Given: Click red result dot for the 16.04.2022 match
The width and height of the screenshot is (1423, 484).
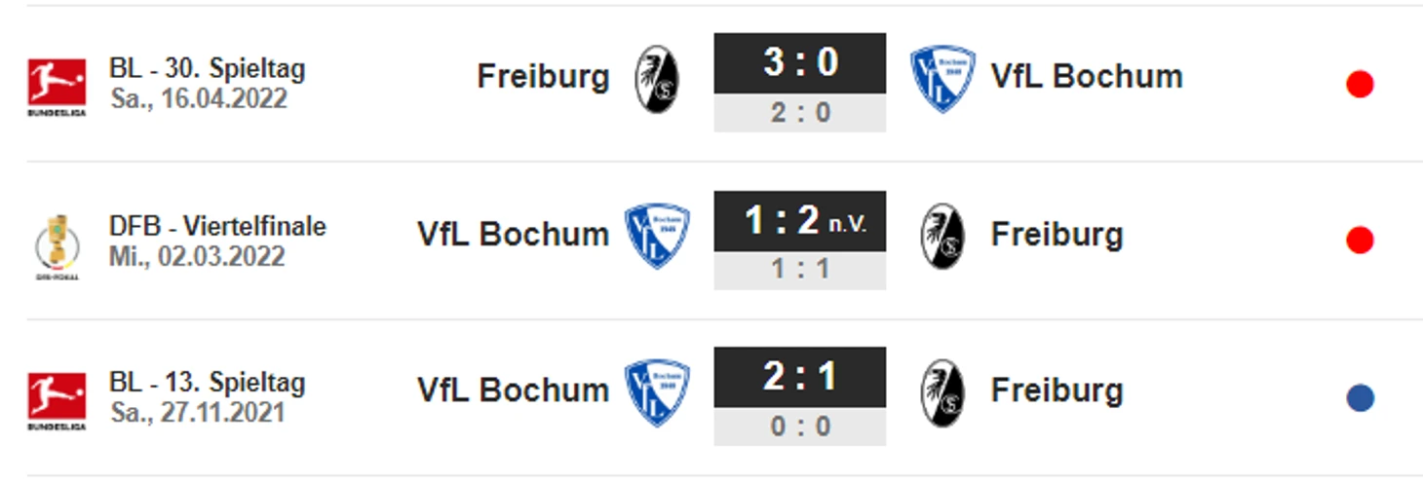Looking at the screenshot, I should coord(1360,85).
